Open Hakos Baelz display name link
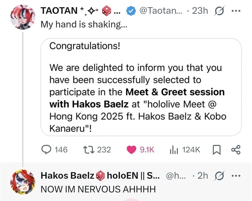This screenshot has width=252, height=201. pyautogui.click(x=67, y=175)
